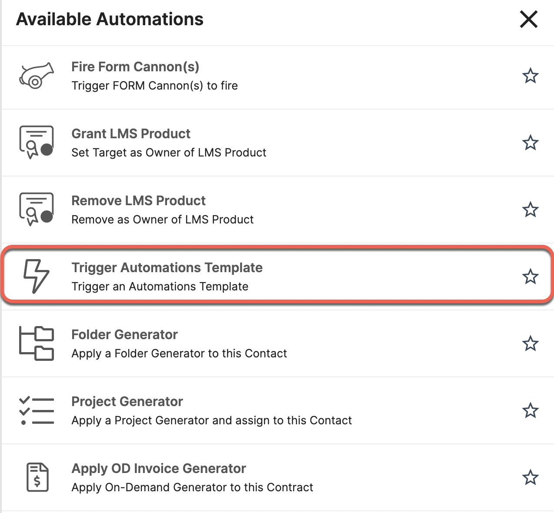Click the dollar invoice document icon
The image size is (554, 513).
pyautogui.click(x=37, y=477)
